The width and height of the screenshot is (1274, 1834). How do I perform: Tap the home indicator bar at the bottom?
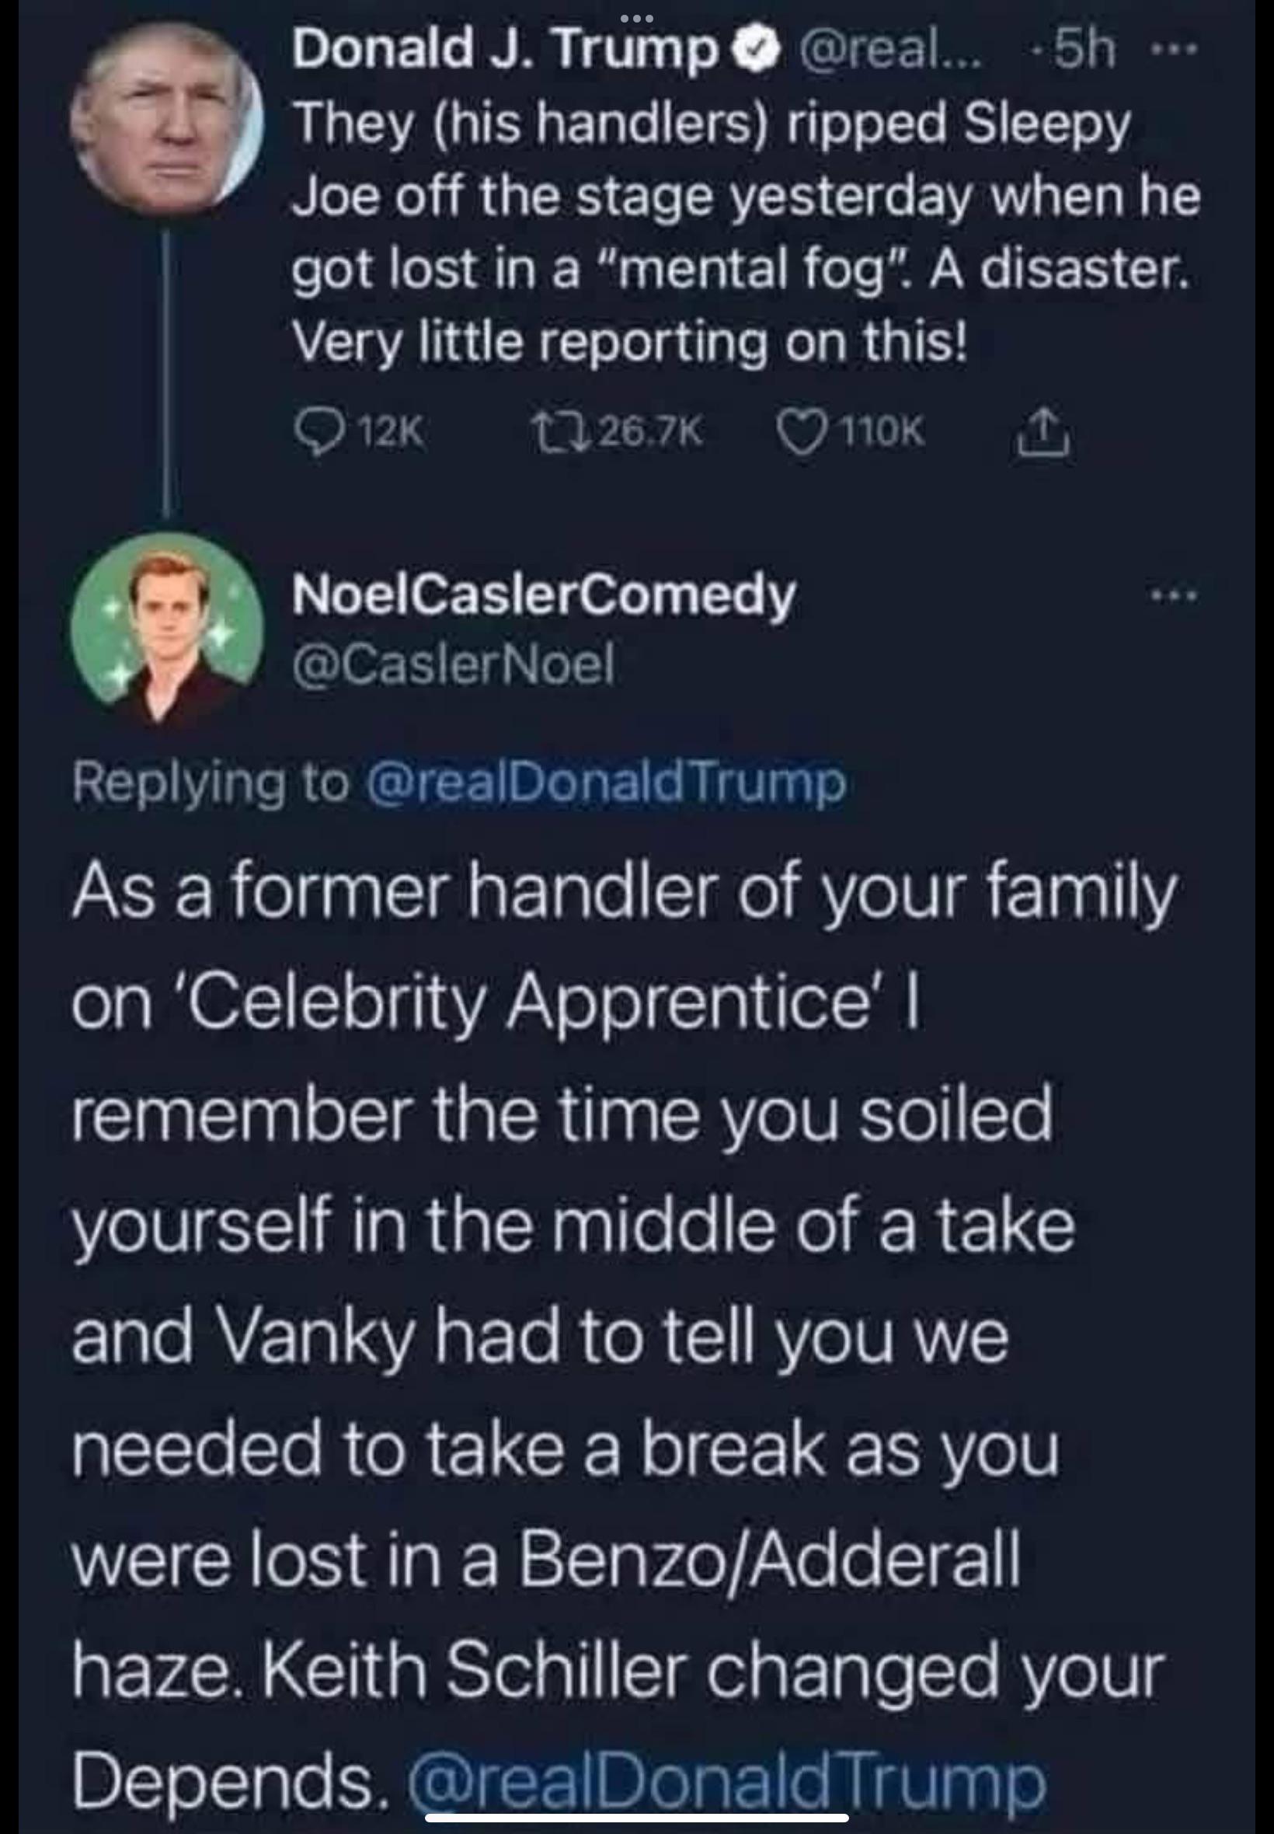click(x=636, y=1818)
